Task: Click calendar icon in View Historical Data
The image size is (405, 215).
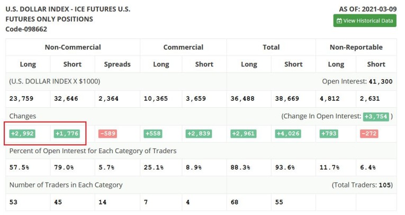Action: (x=339, y=21)
